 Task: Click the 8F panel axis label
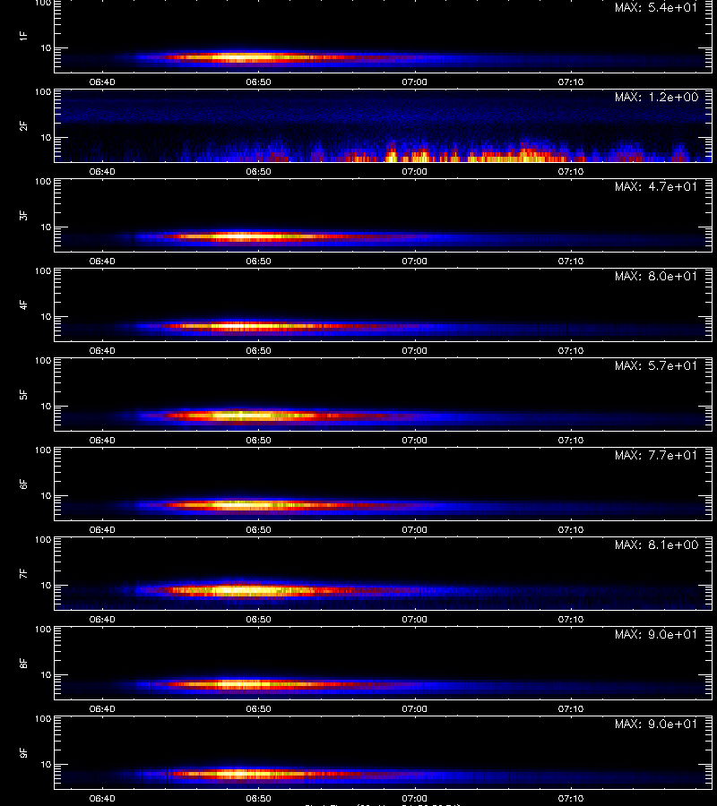[x=23, y=663]
